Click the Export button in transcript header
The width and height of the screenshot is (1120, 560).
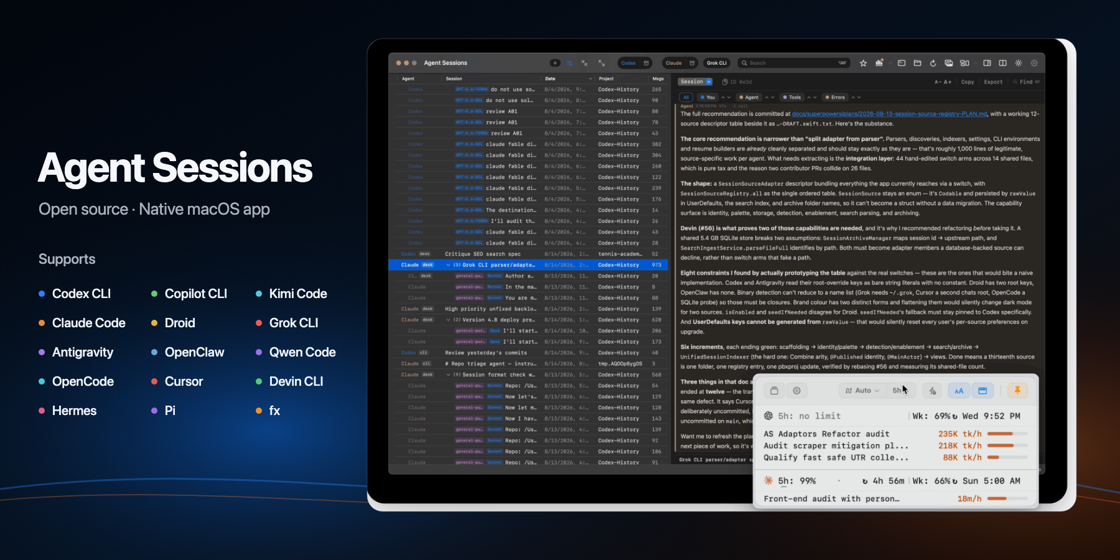pyautogui.click(x=993, y=82)
